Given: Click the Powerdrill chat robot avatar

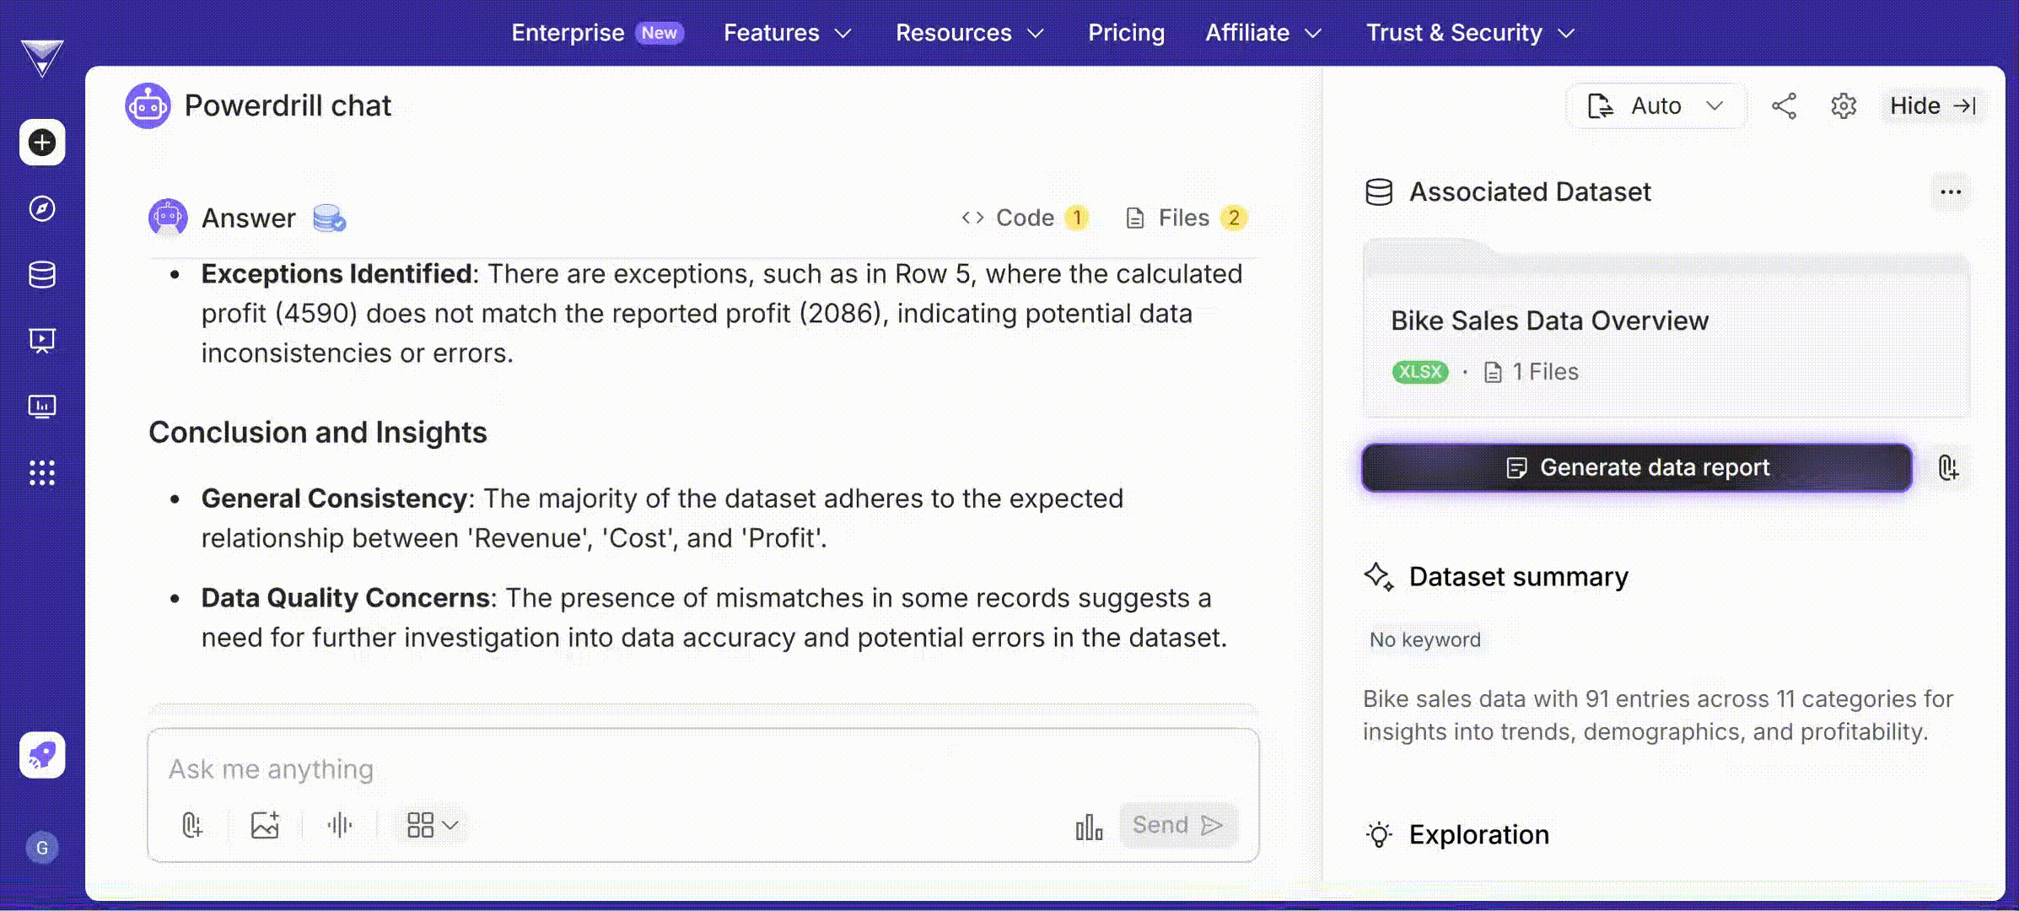Looking at the screenshot, I should [148, 105].
